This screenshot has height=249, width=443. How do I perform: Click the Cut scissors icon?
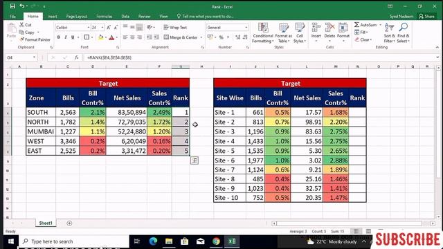(21, 25)
